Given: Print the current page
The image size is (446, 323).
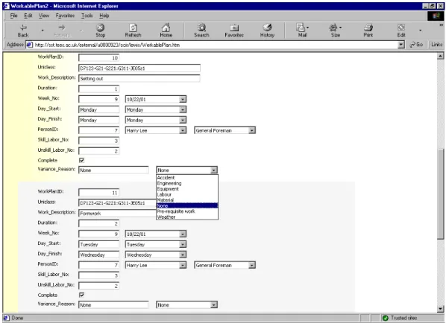Looking at the screenshot, I should click(368, 31).
